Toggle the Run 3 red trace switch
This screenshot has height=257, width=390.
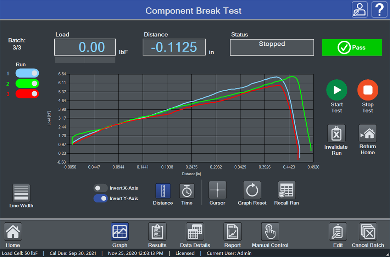coord(27,94)
